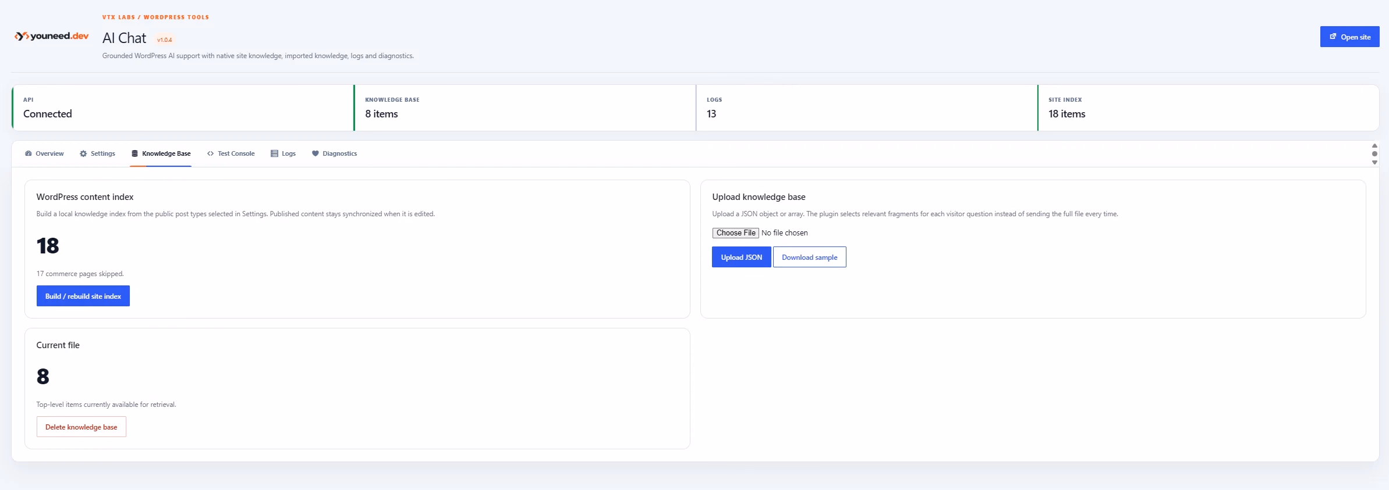Click the Test Console code icon
Viewport: 1389px width, 490px height.
tap(210, 153)
